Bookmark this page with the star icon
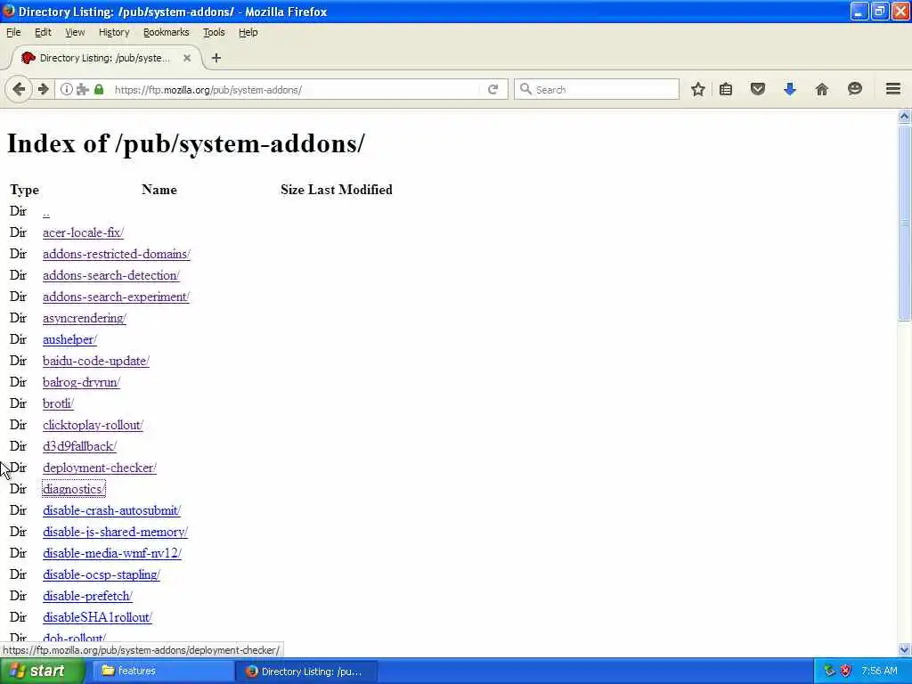This screenshot has height=684, width=912. tap(698, 90)
